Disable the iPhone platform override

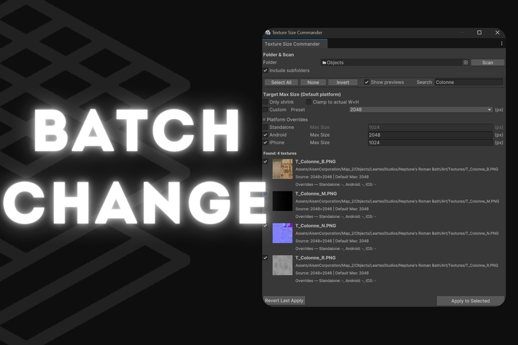click(x=265, y=142)
